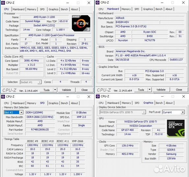Switch to the CPU tab in the Mainboard window
The image size is (189, 177).
tap(101, 9)
